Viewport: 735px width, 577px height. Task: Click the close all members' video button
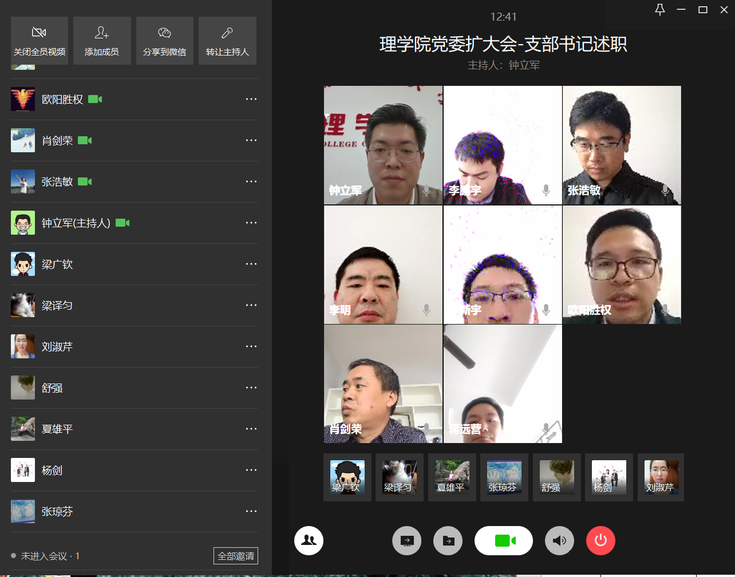pyautogui.click(x=39, y=40)
